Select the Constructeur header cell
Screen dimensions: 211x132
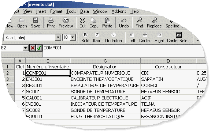point(168,67)
